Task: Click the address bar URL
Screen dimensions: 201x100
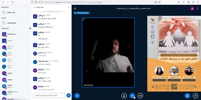Action: tap(73, 2)
